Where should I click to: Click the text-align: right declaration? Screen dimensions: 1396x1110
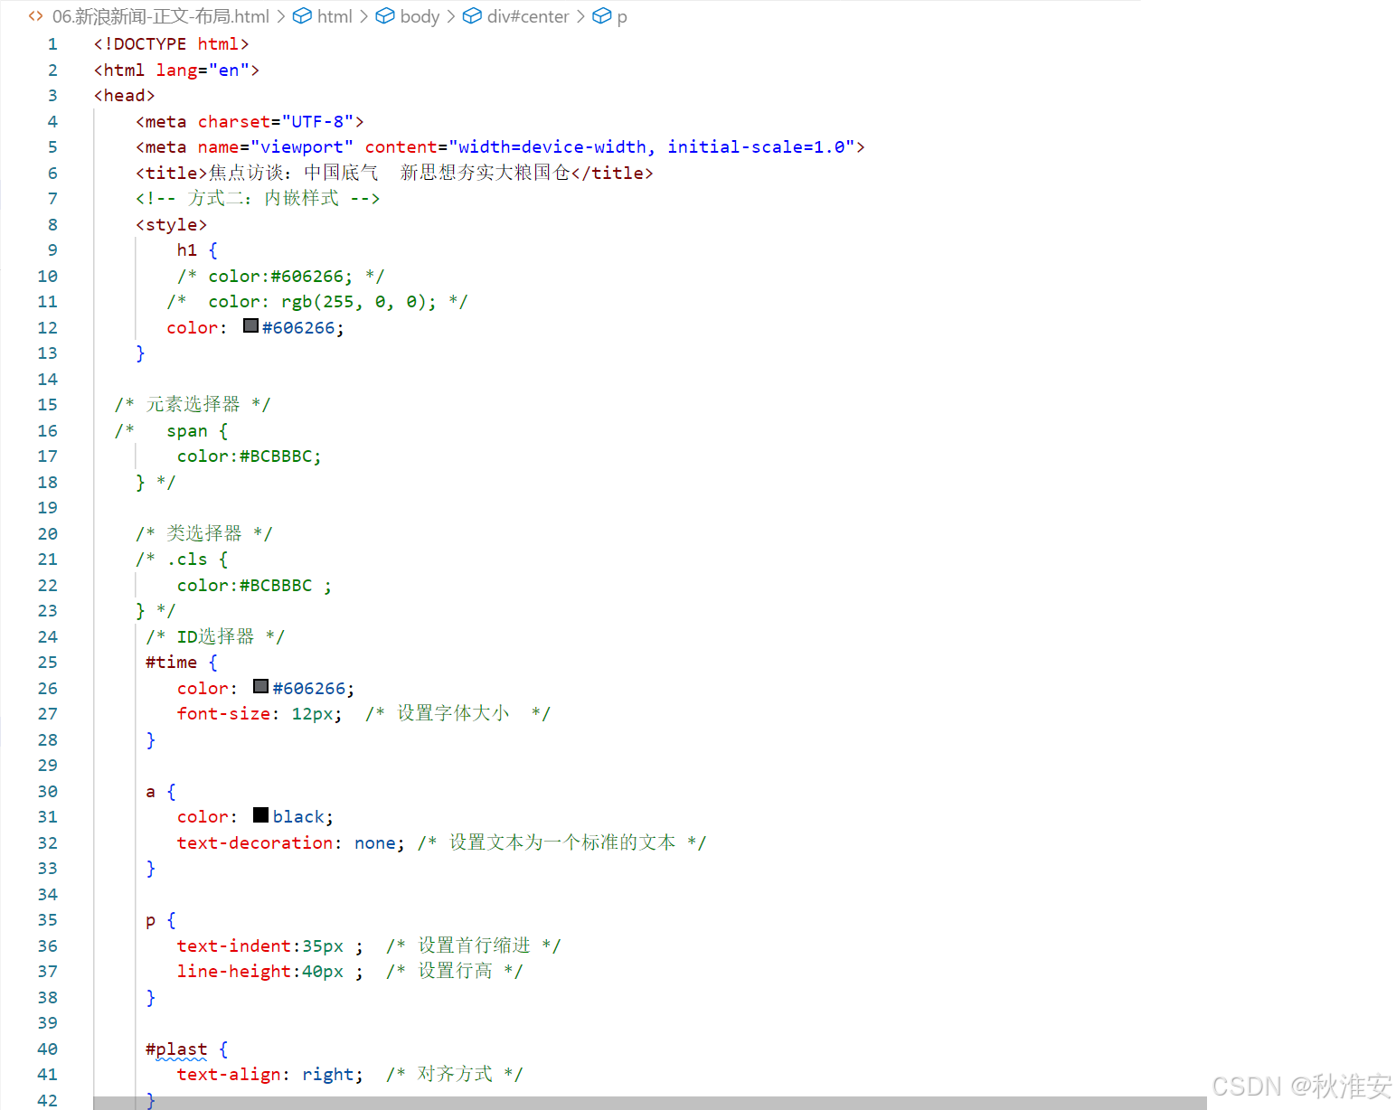(x=269, y=1075)
